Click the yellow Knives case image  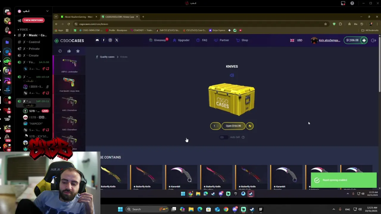[x=232, y=100]
